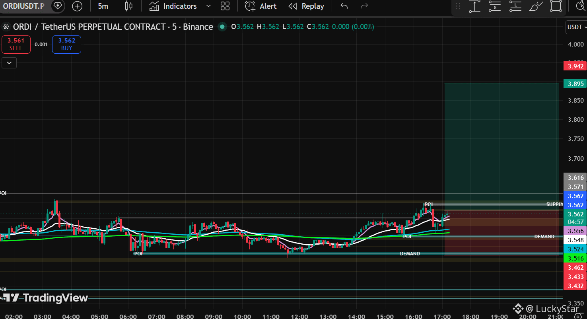Screen dimensions: 587x319
Task: Click the diamond icon beside ORDIUSDT.P
Action: 58,6
